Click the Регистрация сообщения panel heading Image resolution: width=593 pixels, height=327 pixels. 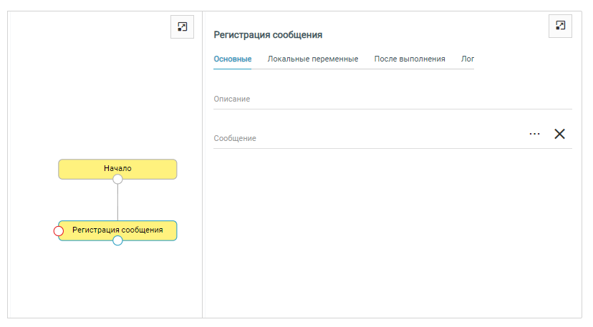click(x=268, y=34)
